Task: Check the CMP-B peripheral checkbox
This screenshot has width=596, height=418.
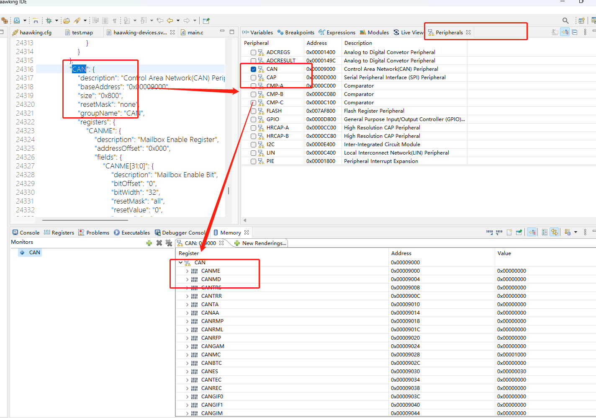Action: (253, 94)
